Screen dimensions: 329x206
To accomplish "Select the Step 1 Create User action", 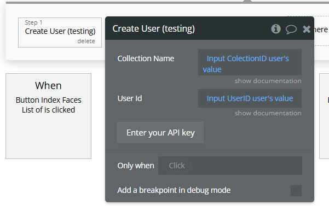I will pos(60,32).
